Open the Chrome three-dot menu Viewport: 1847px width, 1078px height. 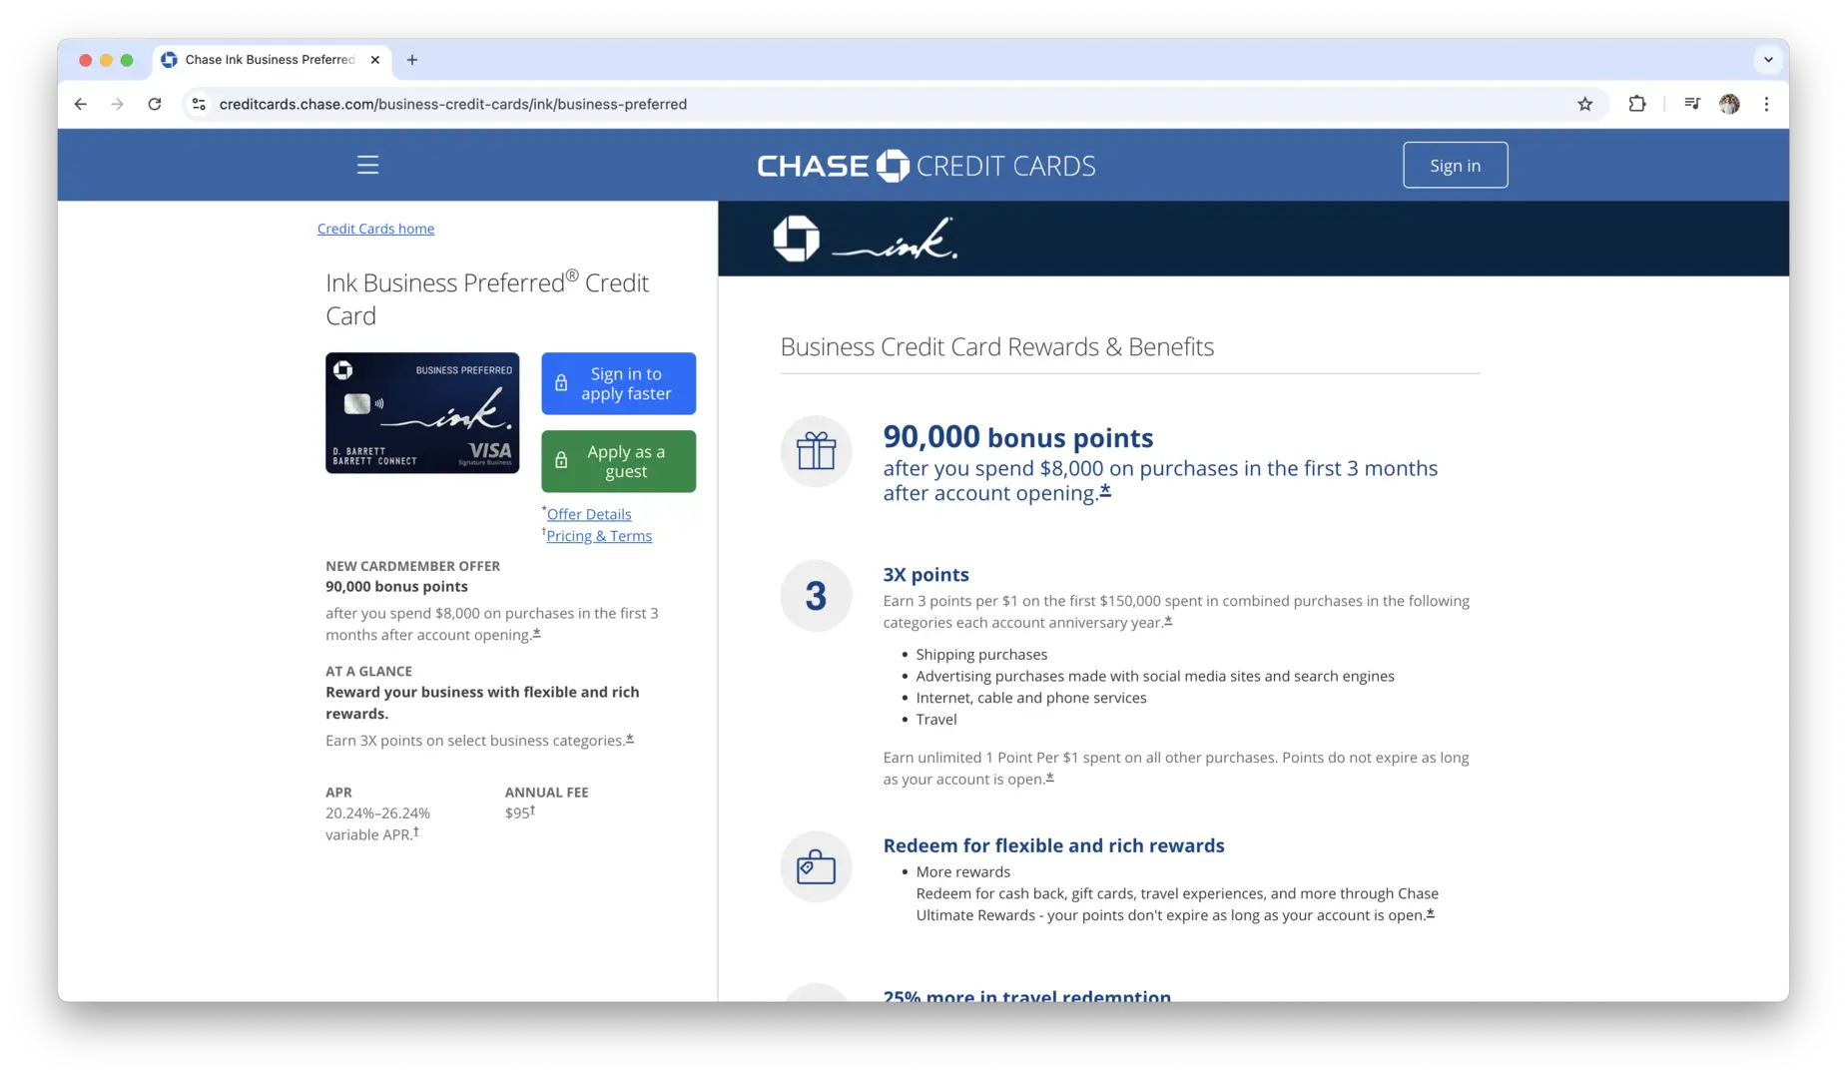coord(1766,104)
